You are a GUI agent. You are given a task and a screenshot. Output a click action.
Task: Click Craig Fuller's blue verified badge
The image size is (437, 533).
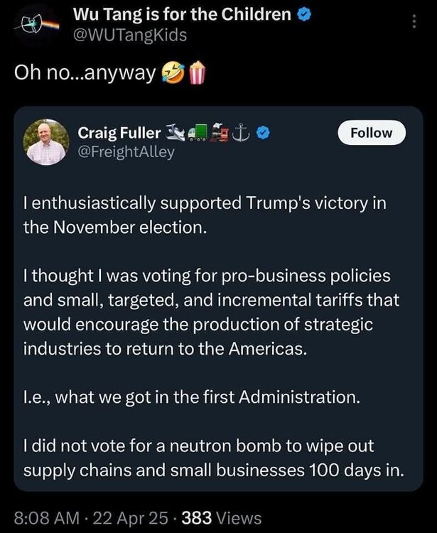(262, 133)
